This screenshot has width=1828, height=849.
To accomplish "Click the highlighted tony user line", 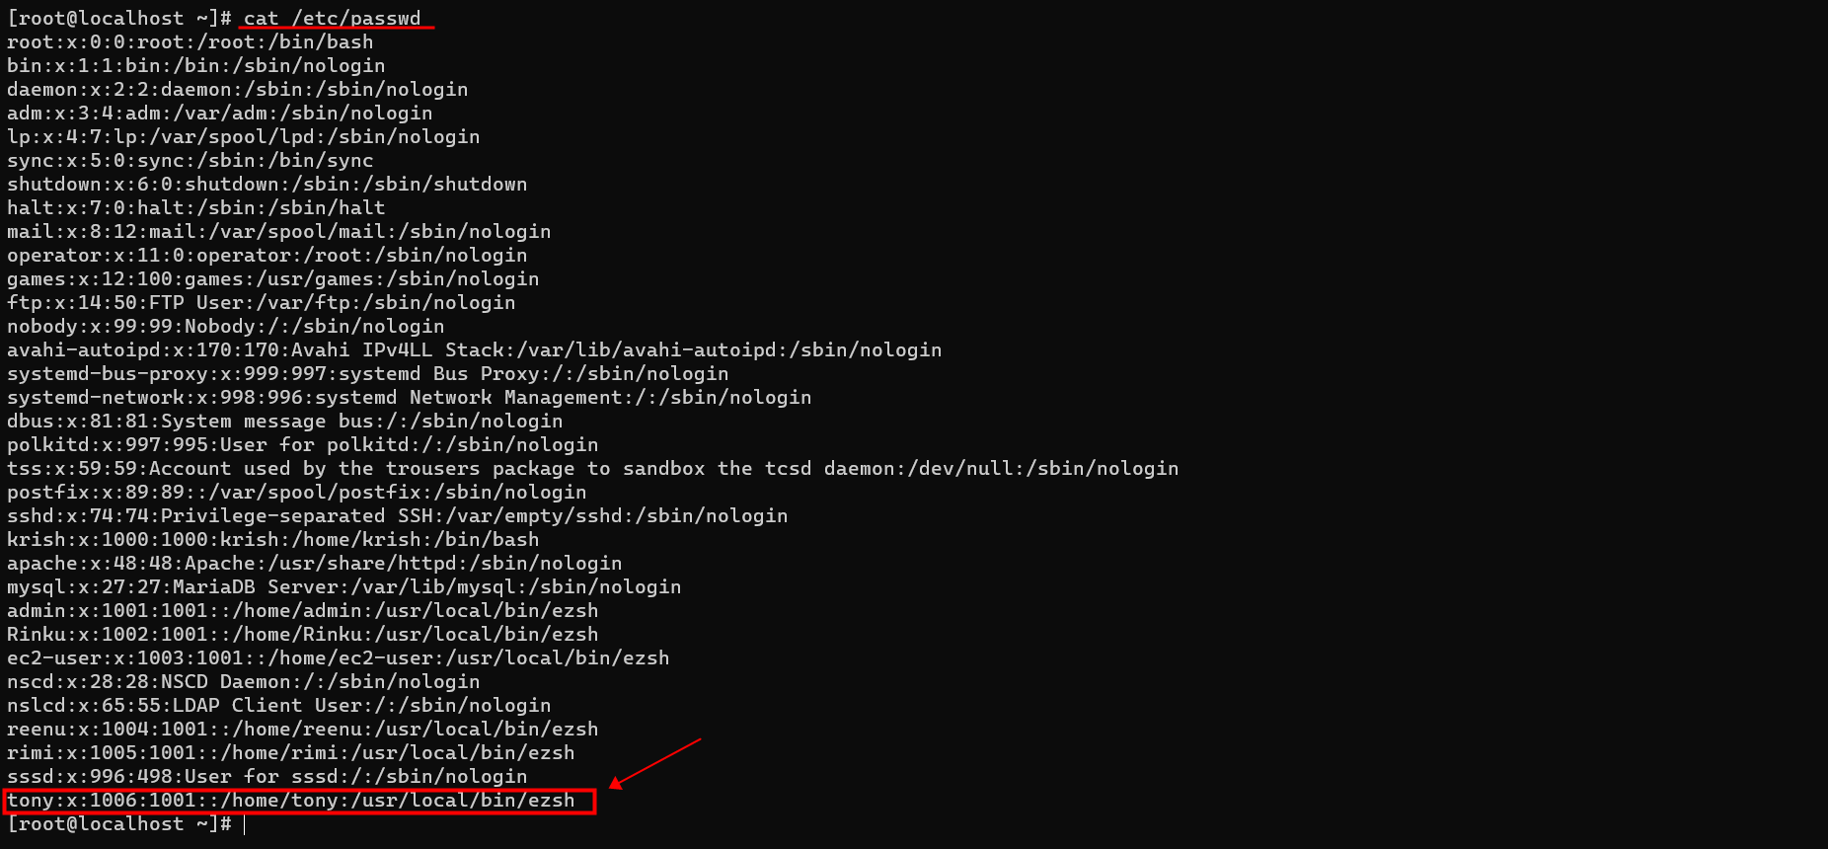I will click(x=291, y=801).
